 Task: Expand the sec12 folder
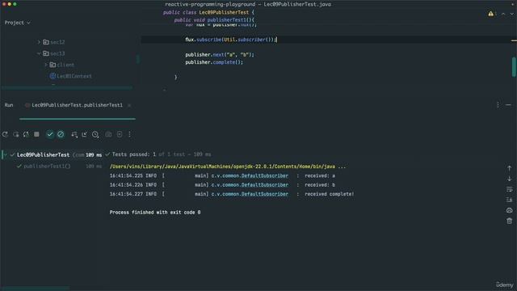39,42
